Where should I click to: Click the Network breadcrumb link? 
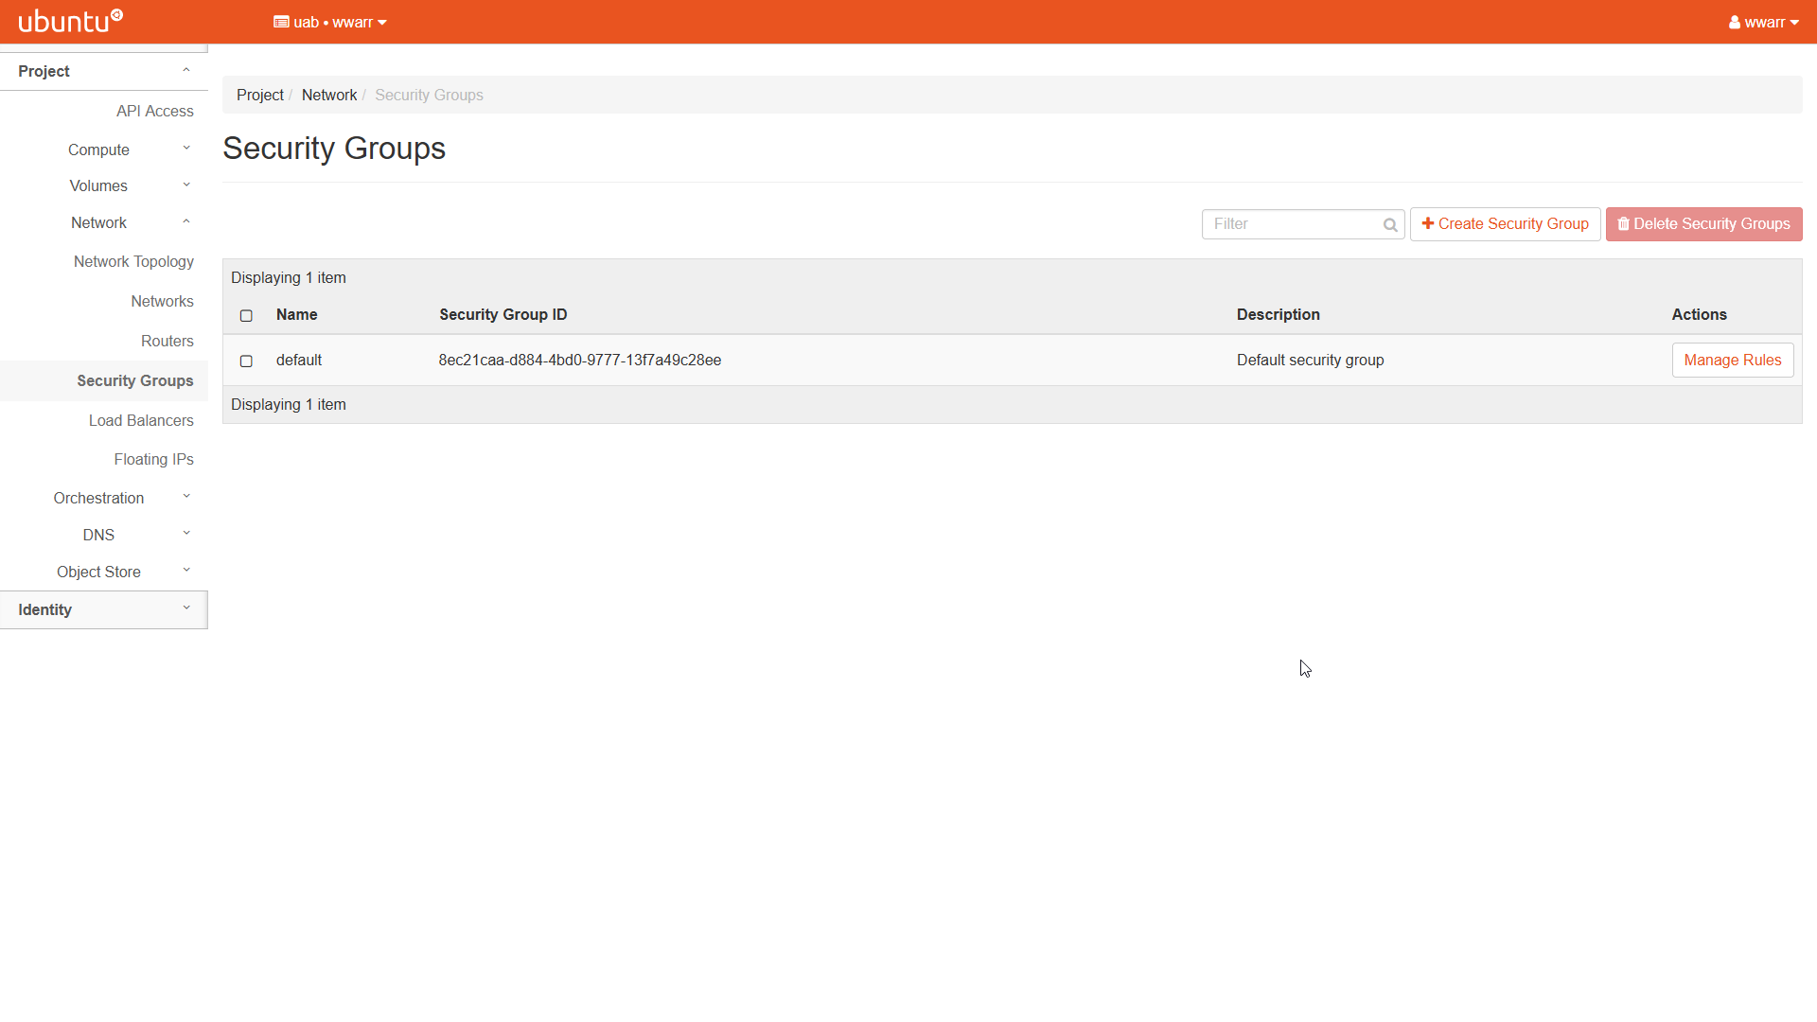(329, 95)
